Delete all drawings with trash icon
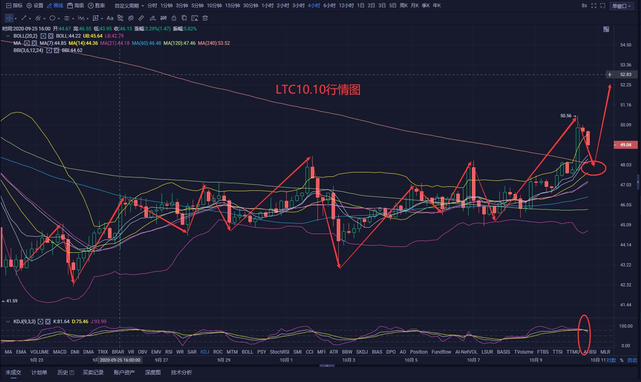The width and height of the screenshot is (641, 382). click(205, 18)
